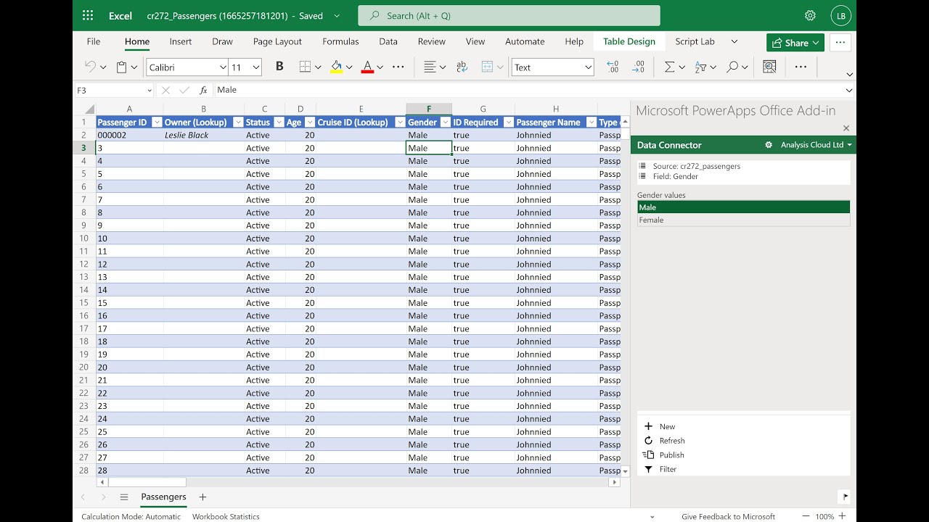Click the Sort and Filter icon
This screenshot has width=929, height=522.
(x=700, y=67)
